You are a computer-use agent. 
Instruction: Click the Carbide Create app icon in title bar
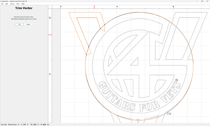pos(1,1)
